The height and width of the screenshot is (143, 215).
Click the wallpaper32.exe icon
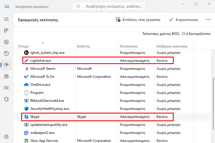pos(26,133)
